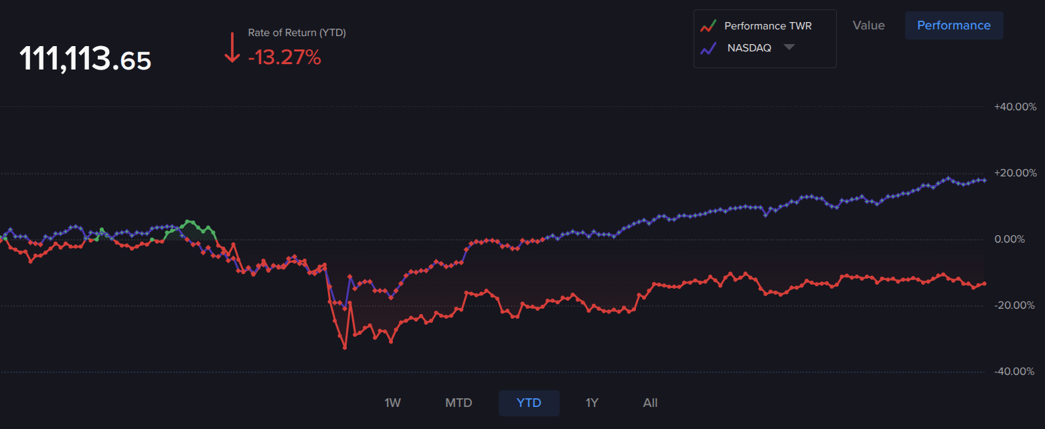Choose the MTD time range
The height and width of the screenshot is (429, 1045).
[459, 403]
